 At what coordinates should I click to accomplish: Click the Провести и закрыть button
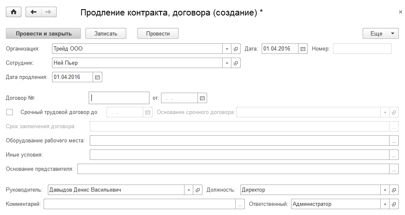(x=43, y=33)
